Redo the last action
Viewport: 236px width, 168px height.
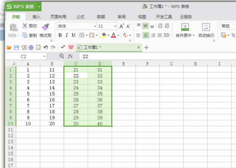click(53, 48)
